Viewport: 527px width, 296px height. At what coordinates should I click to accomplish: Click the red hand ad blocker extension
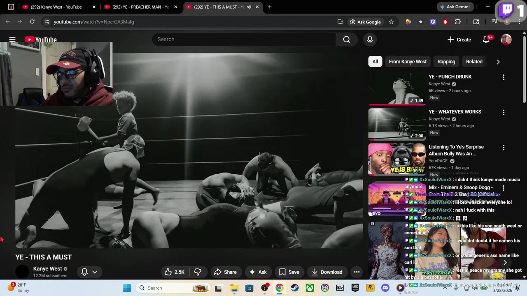click(445, 22)
